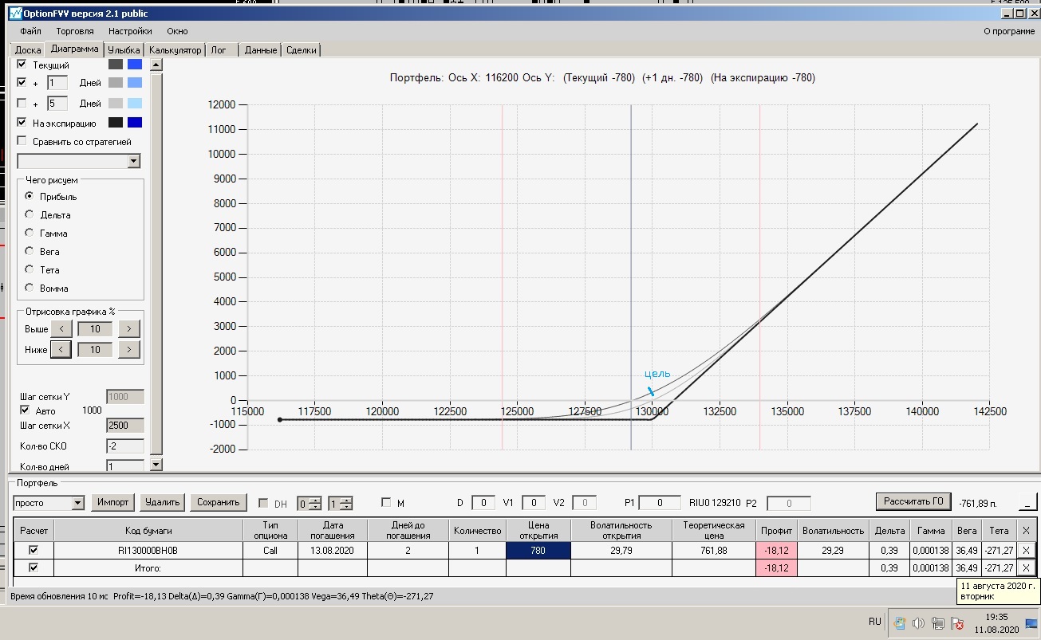
Task: Increase the DH spinner value
Action: point(315,499)
